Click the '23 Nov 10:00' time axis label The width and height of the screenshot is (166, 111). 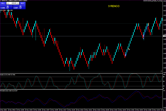pyautogui.click(x=20, y=110)
